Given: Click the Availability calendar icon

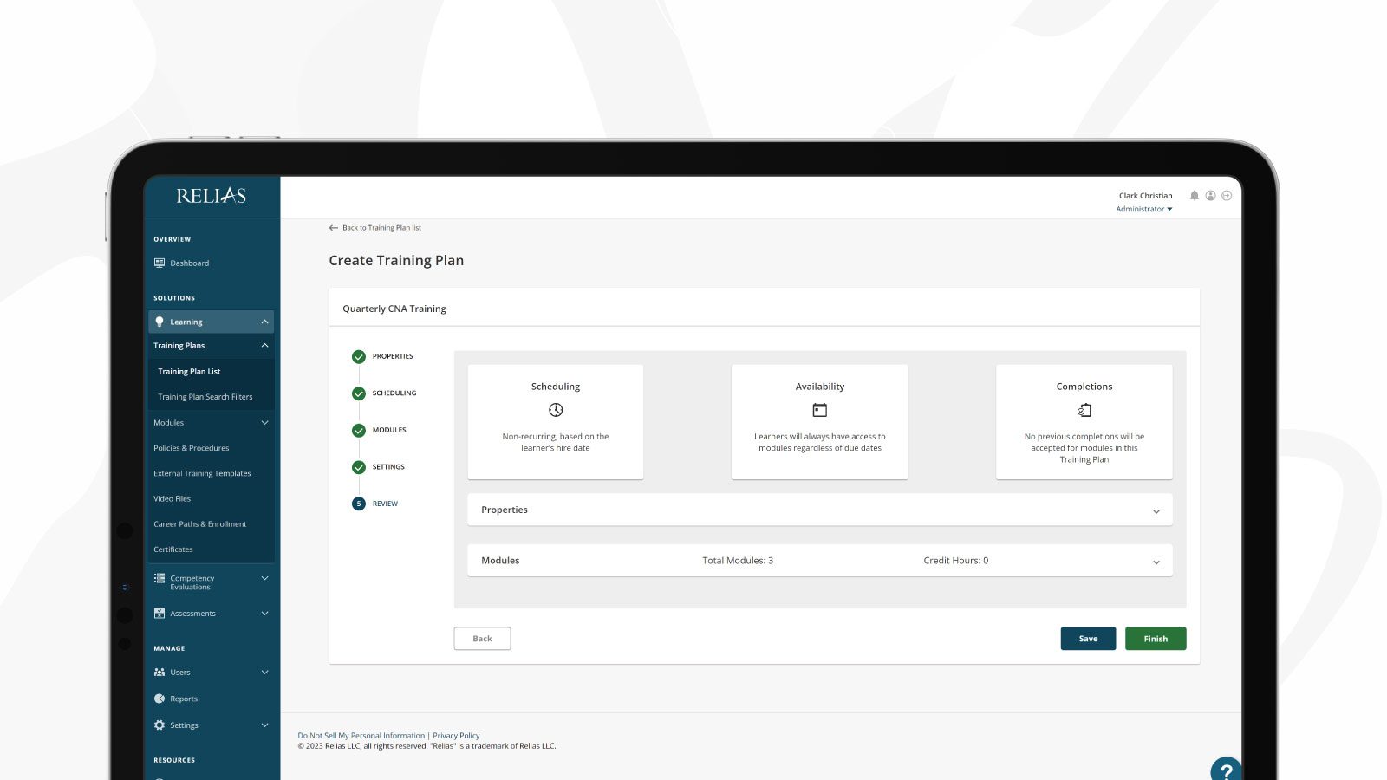Looking at the screenshot, I should coord(820,410).
